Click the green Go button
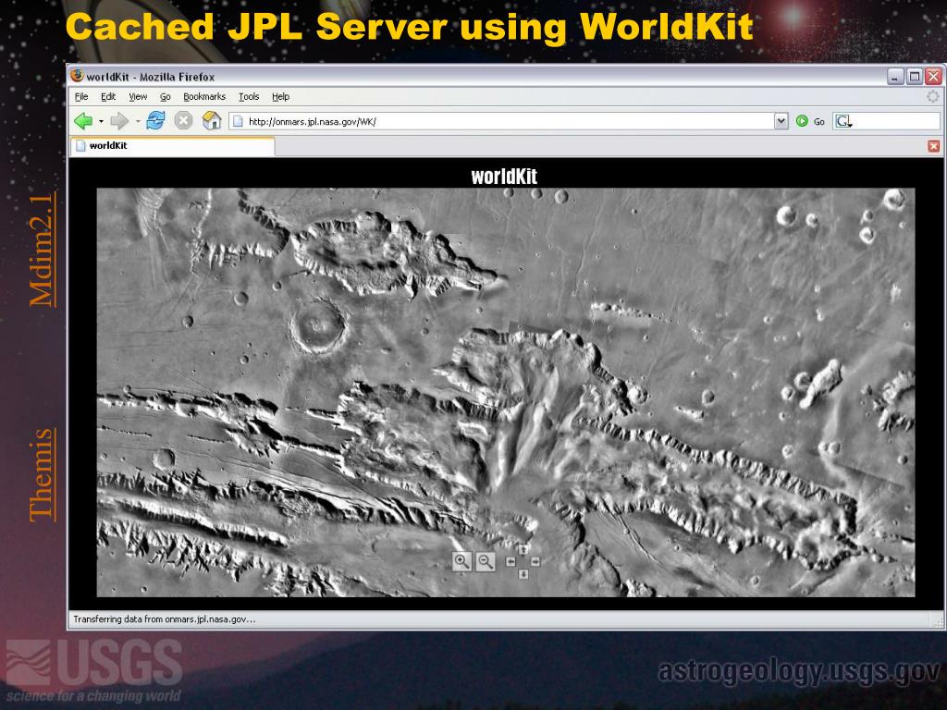947x710 pixels. (810, 121)
